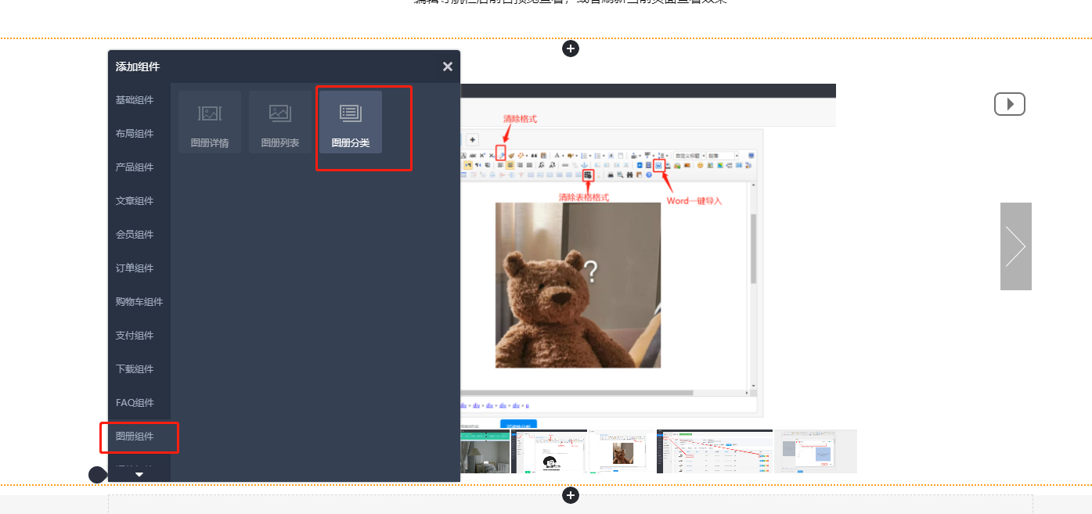Click the round dark handle icon
Viewport: 1092px width, 514px height.
[x=97, y=475]
